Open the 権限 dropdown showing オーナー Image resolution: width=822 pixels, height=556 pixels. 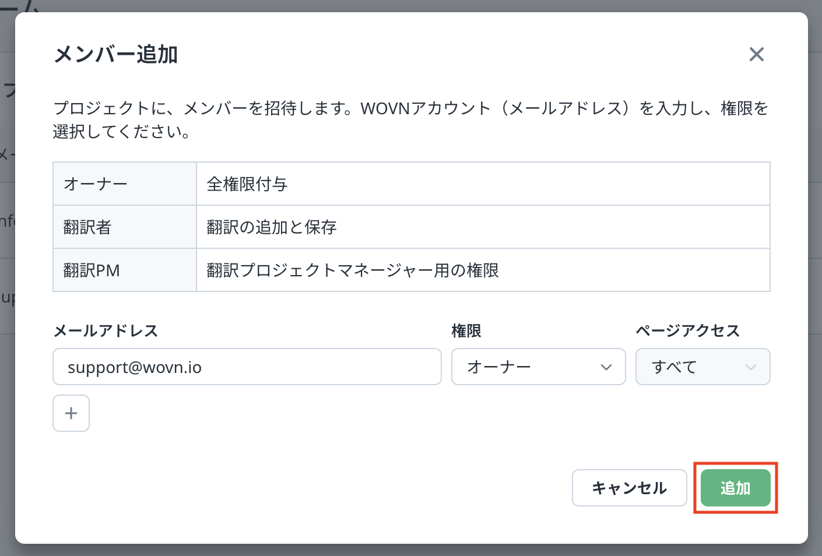[538, 367]
